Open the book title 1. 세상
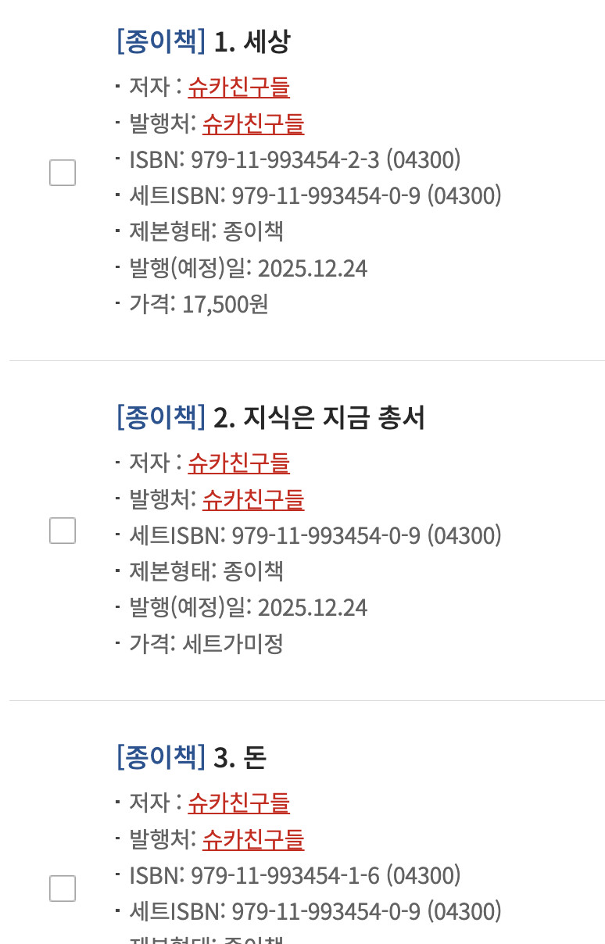The width and height of the screenshot is (605, 944). pyautogui.click(x=251, y=41)
